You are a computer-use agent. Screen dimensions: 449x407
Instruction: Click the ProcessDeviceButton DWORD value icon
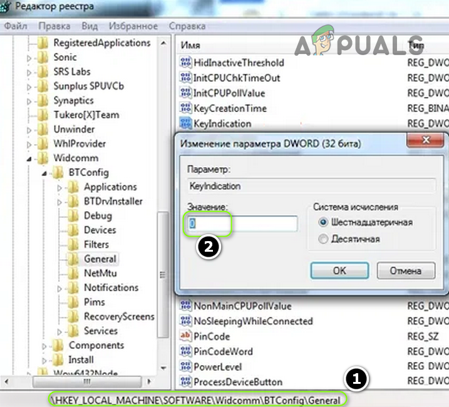(x=185, y=381)
